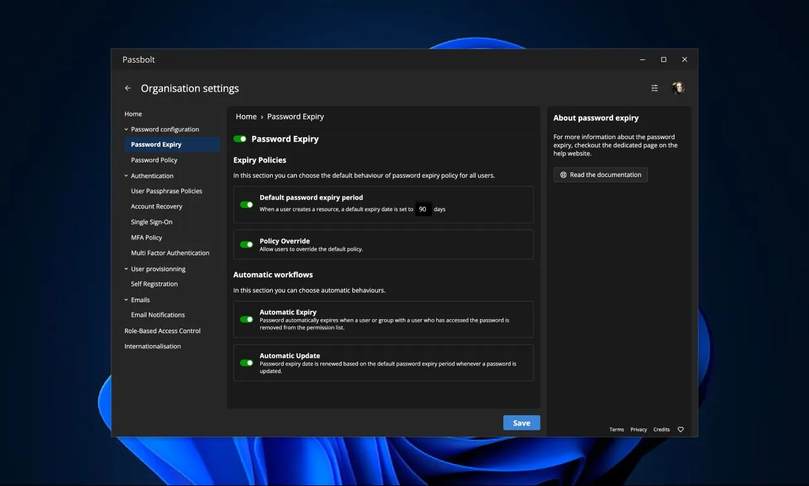Click Read the documentation button
Image resolution: width=809 pixels, height=486 pixels.
point(601,175)
